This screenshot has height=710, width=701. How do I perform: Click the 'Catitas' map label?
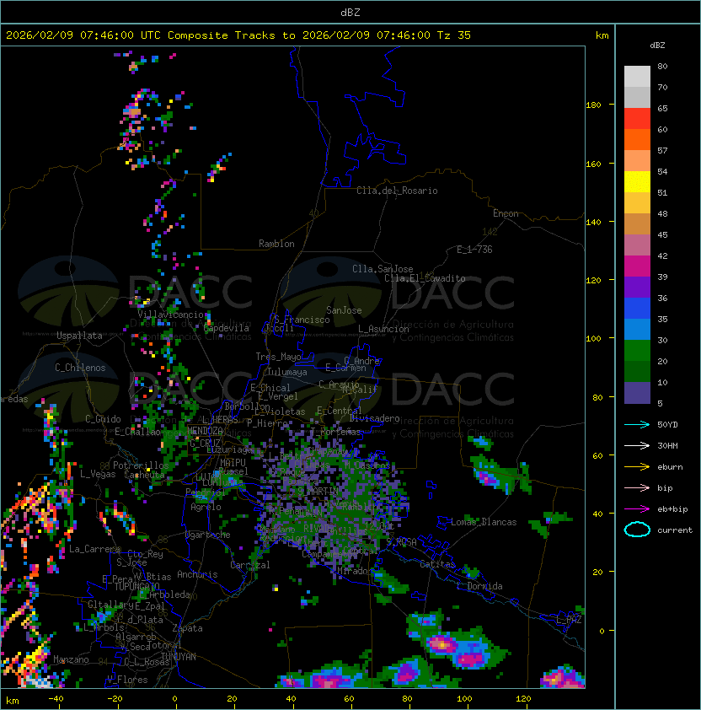tap(437, 564)
